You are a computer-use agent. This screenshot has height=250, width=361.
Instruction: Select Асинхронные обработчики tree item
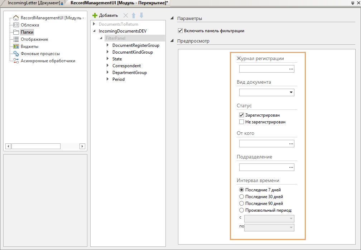pyautogui.click(x=48, y=61)
